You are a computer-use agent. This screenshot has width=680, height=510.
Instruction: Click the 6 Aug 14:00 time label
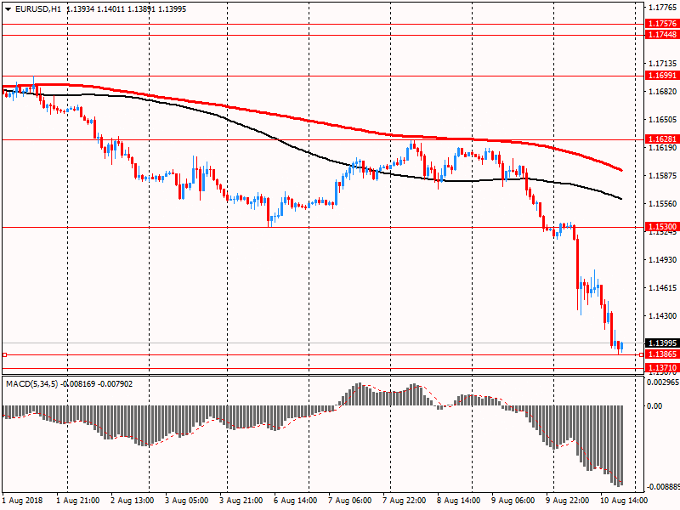(295, 501)
